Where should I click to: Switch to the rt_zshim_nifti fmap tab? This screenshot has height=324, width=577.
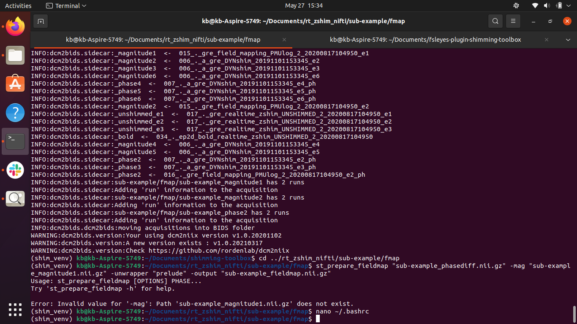[163, 40]
